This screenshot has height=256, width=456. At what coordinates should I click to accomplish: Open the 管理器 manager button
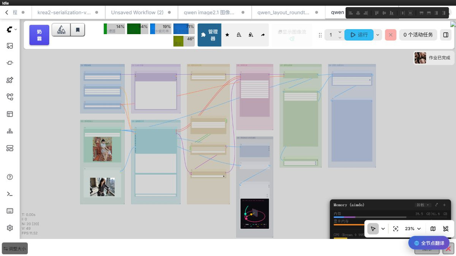coord(210,35)
